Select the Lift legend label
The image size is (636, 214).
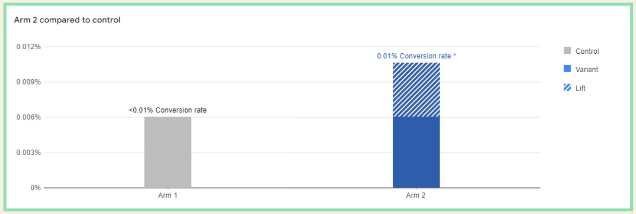click(580, 88)
